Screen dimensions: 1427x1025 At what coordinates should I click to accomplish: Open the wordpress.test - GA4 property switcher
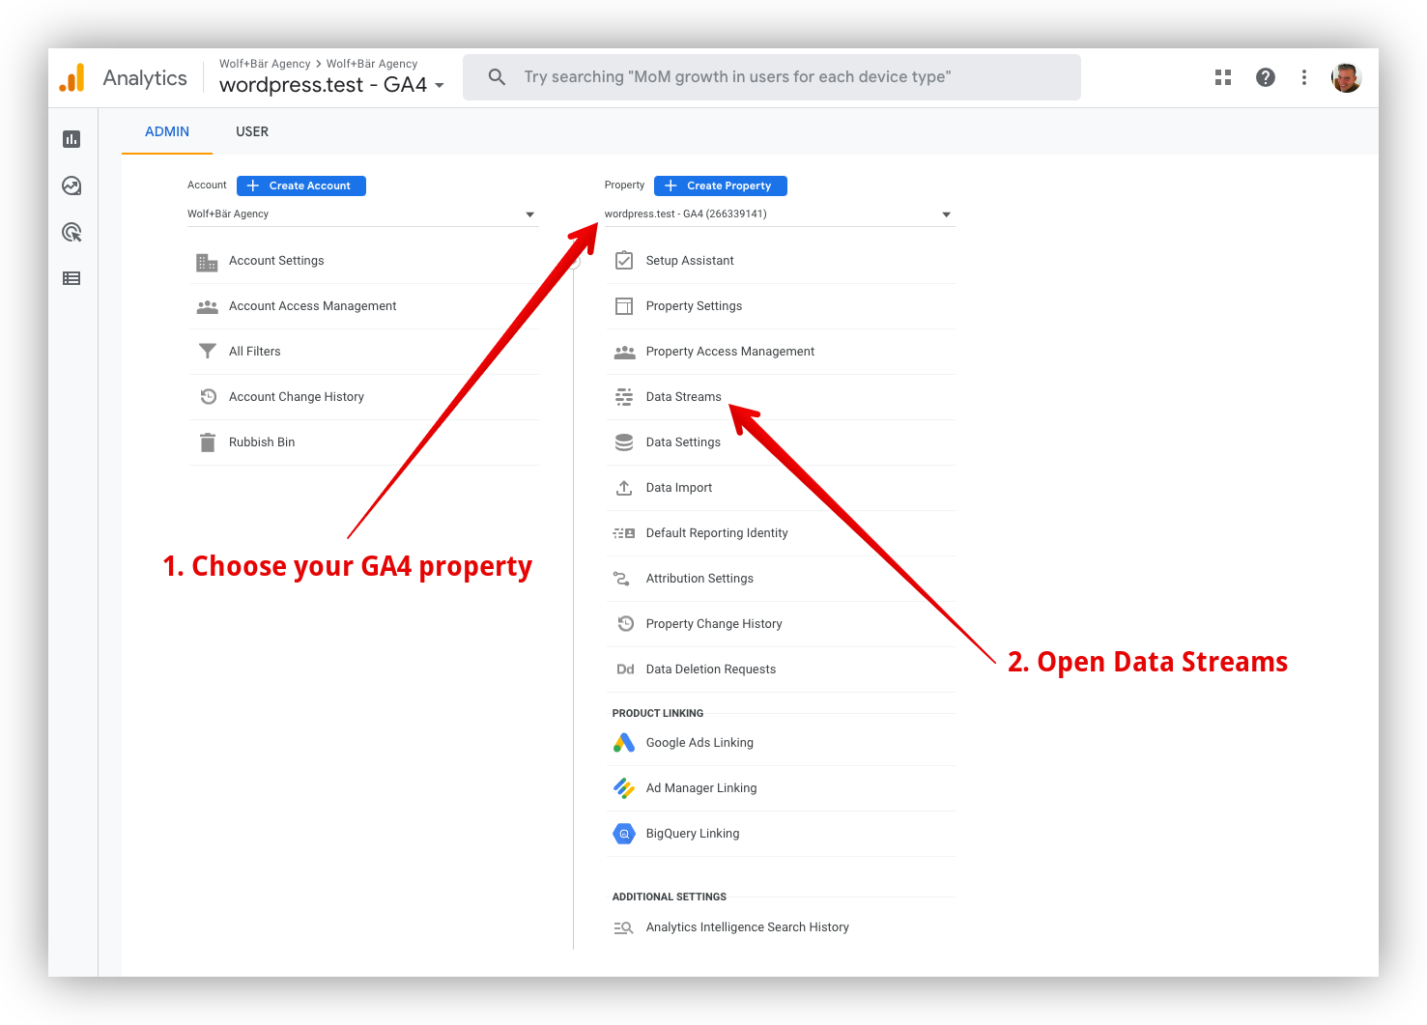point(332,85)
